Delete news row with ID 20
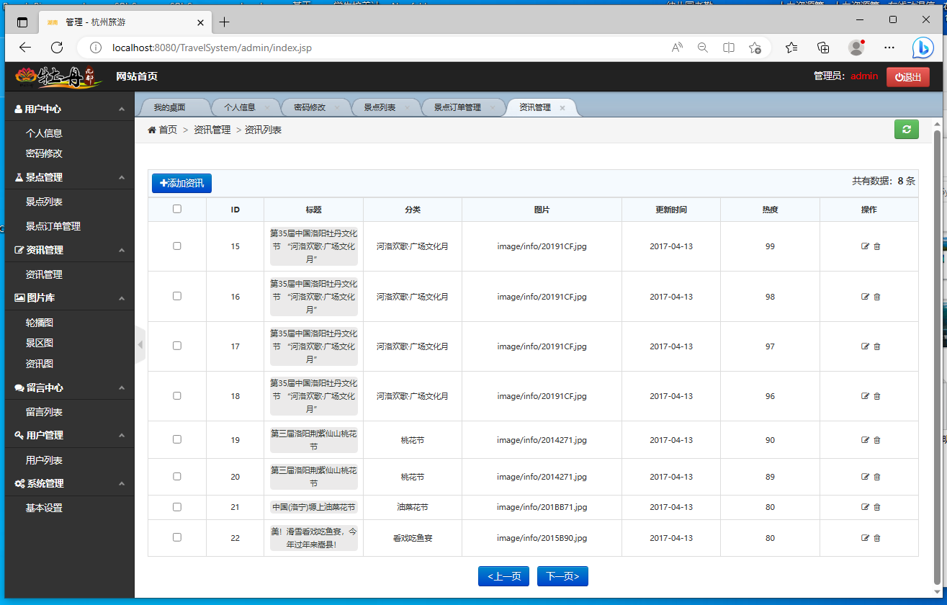The image size is (947, 605). 877,477
